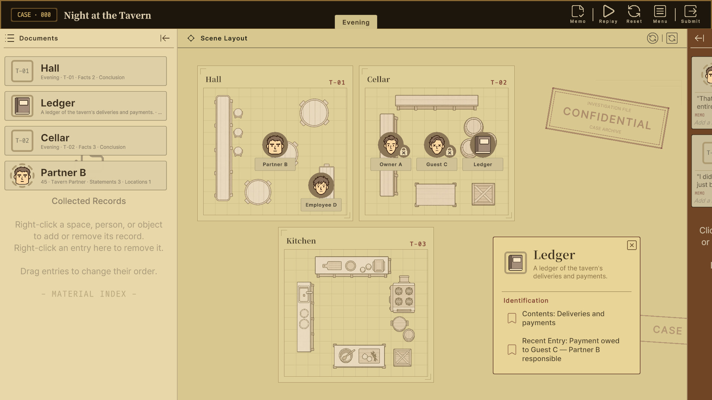The height and width of the screenshot is (400, 712).
Task: Click the lock badge on Guest C
Action: [x=450, y=151]
